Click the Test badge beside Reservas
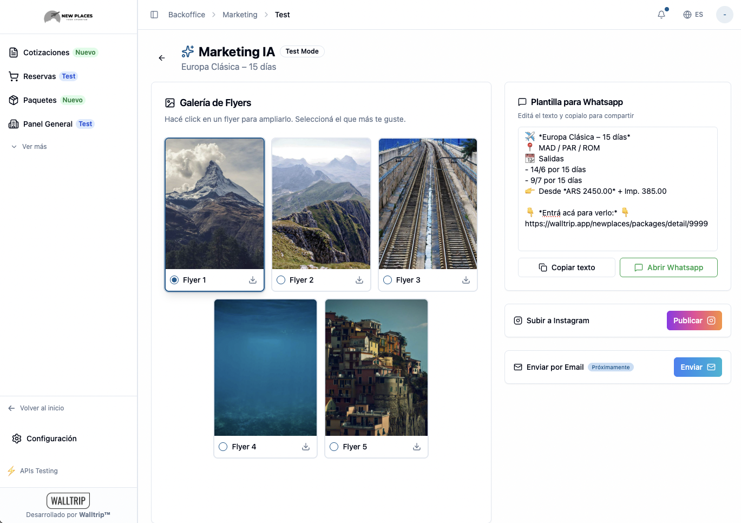741x523 pixels. click(x=69, y=76)
